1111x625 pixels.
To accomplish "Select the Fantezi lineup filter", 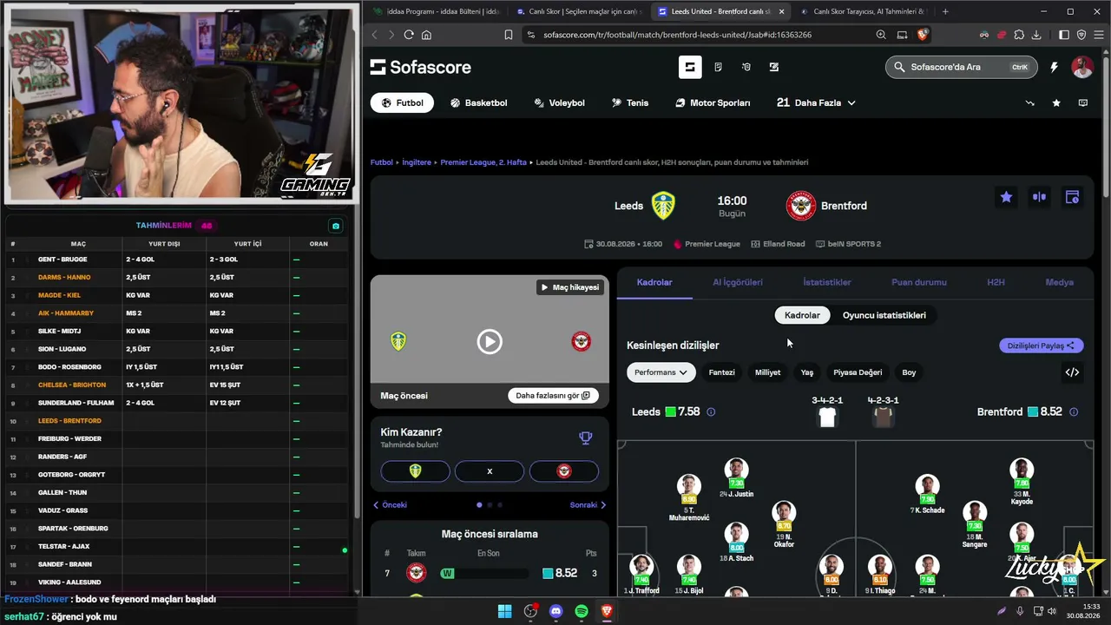I will pyautogui.click(x=721, y=372).
